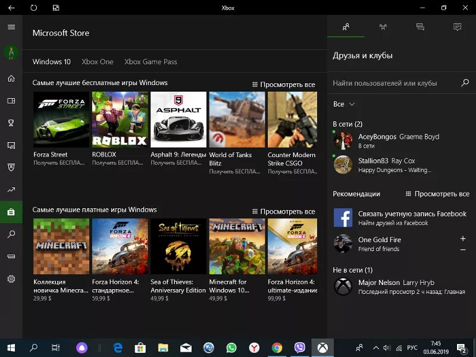
Task: Remove One Gold Fire suggestion with minus
Action: (x=463, y=249)
